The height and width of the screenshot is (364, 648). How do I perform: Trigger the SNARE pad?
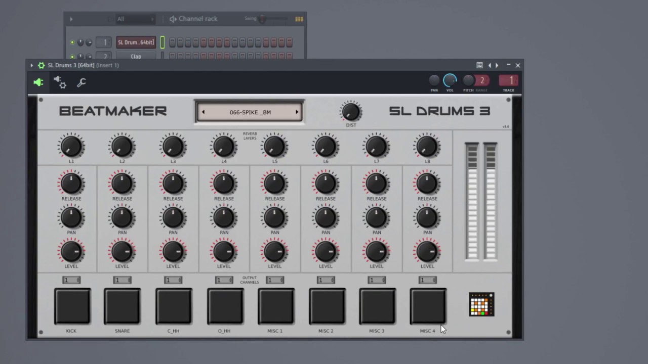[x=122, y=306]
